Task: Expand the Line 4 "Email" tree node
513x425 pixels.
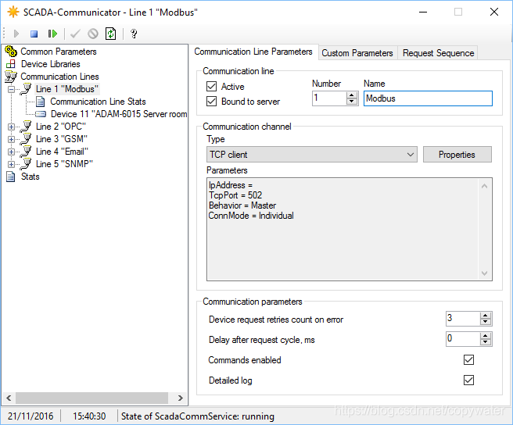Action: point(12,152)
